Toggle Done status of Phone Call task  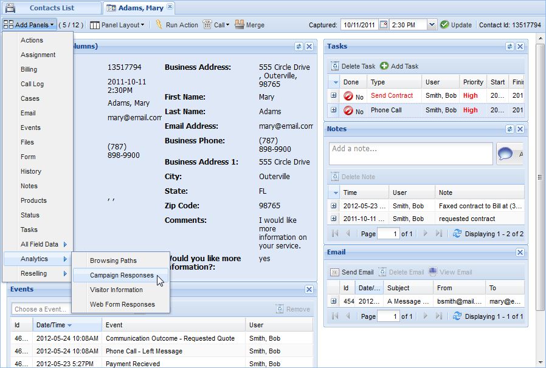[348, 111]
